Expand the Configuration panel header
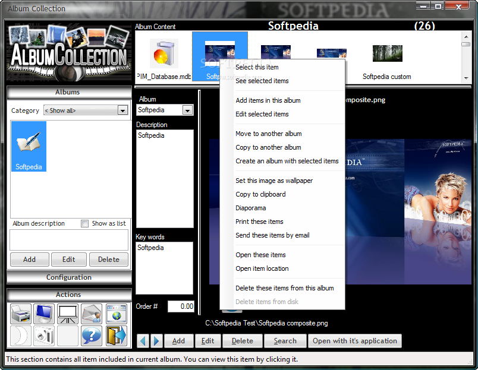This screenshot has height=370, width=478. 69,277
